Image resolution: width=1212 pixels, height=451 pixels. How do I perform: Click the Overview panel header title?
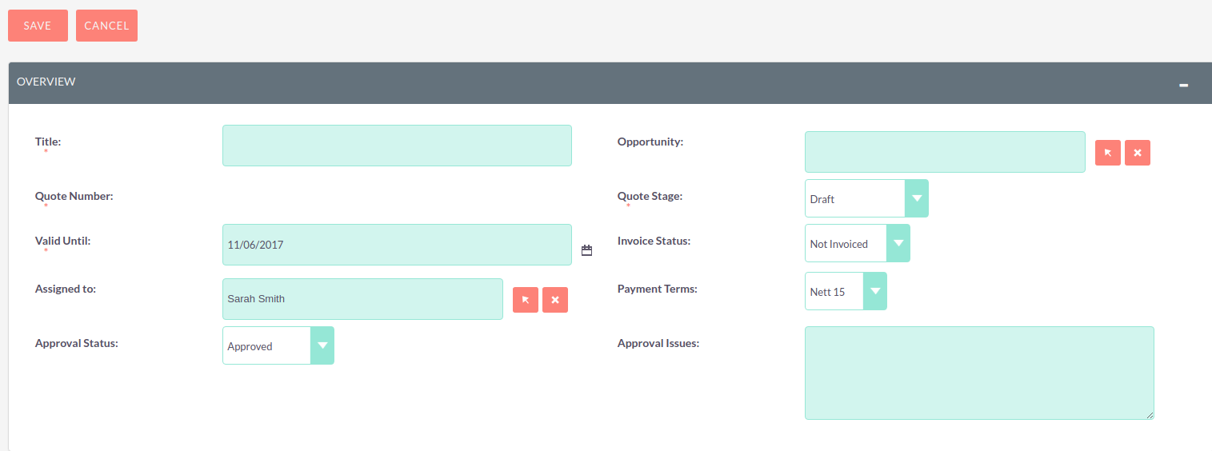point(46,82)
